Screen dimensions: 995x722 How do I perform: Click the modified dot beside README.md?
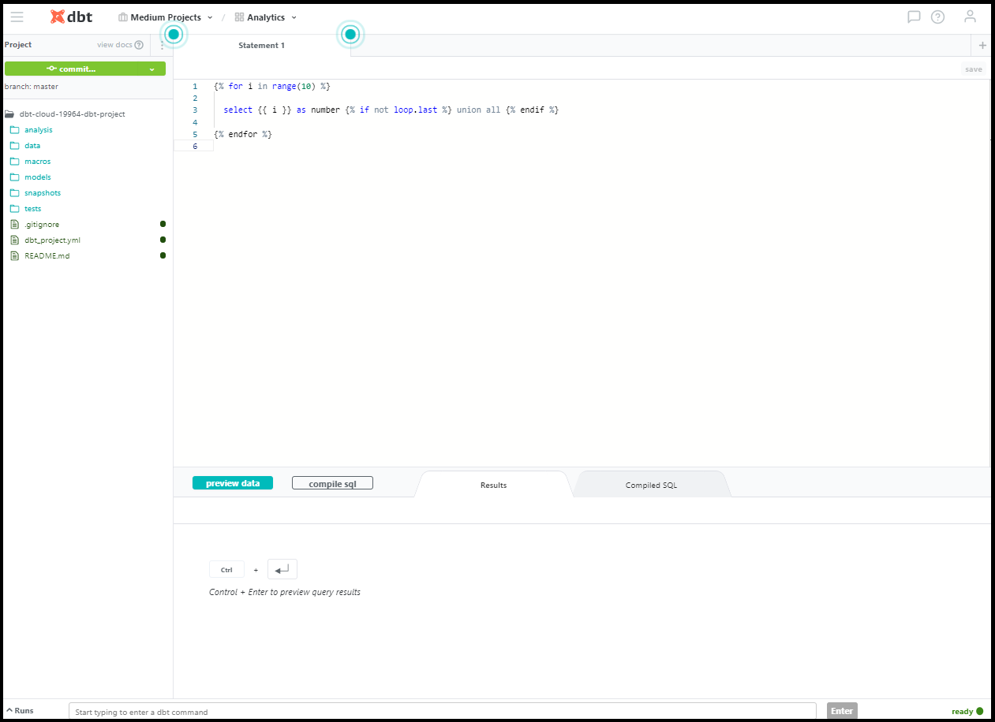tap(163, 255)
